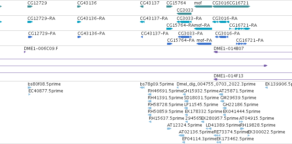Click EK173462.5prime EST
The height and width of the screenshot is (144, 292).
click(x=219, y=142)
